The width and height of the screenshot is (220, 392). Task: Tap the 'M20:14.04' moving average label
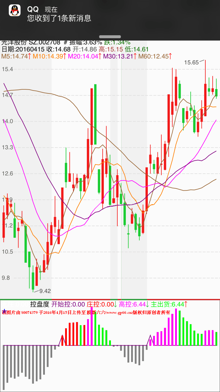85,56
